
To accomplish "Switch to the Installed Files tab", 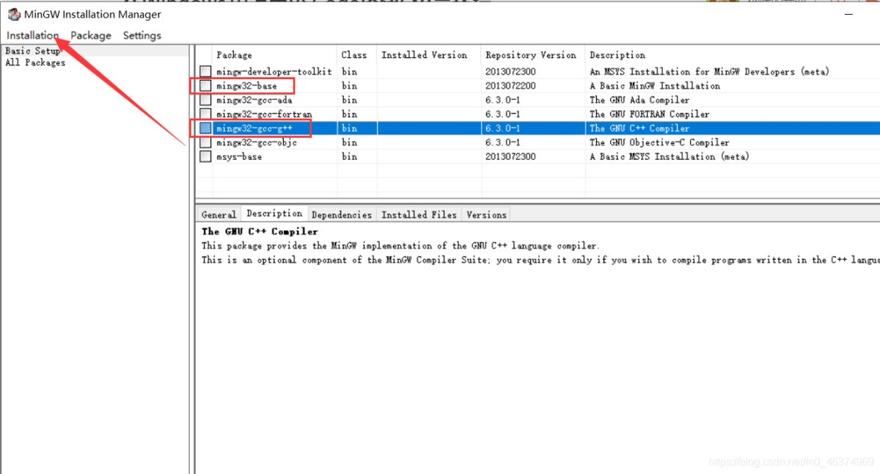I will pyautogui.click(x=419, y=215).
